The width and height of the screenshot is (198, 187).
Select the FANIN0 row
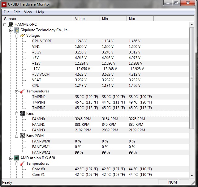coord(110,119)
